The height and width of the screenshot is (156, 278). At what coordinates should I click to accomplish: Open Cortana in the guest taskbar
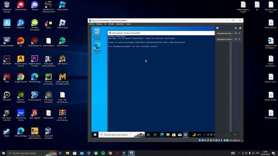(x=148, y=135)
